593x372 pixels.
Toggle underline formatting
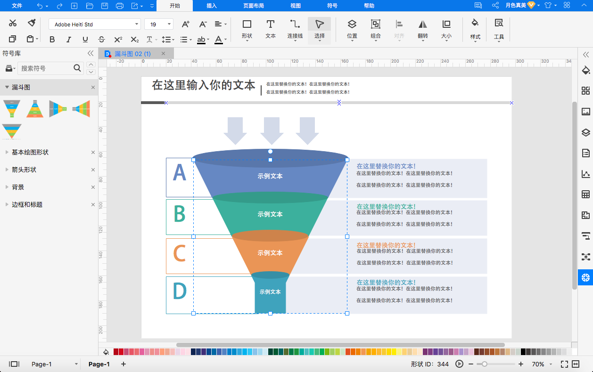tap(85, 40)
